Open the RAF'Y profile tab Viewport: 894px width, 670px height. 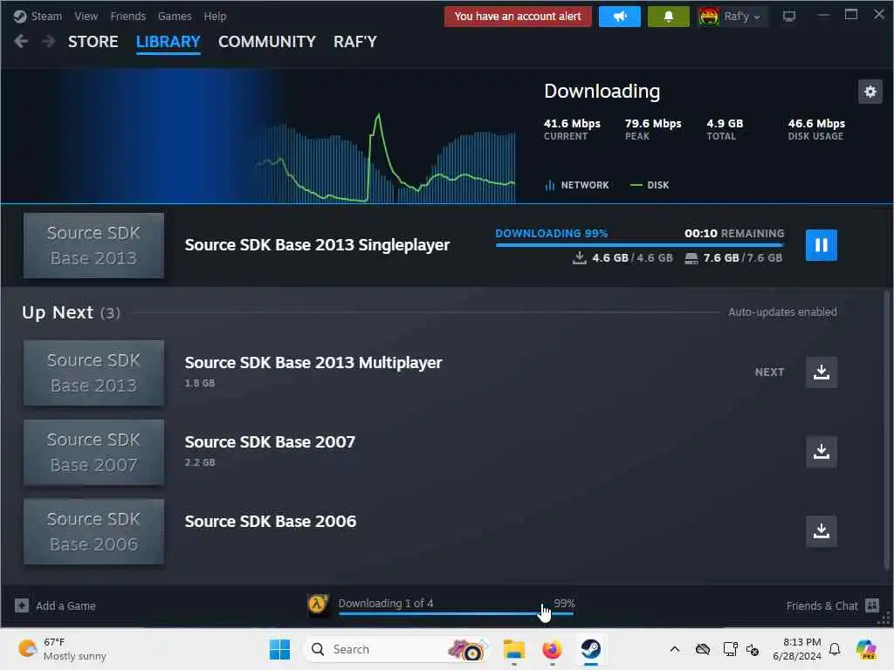click(355, 42)
